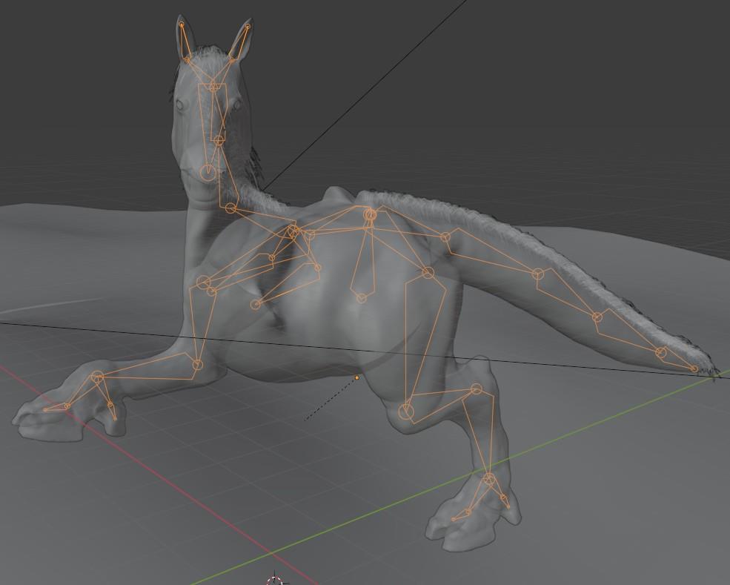The image size is (730, 585).
Task: Click the first tail bone joint nearest the body
Action: tap(445, 237)
